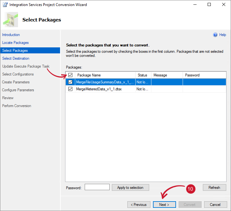Click the Message column header
231x211 pixels.
167,75
